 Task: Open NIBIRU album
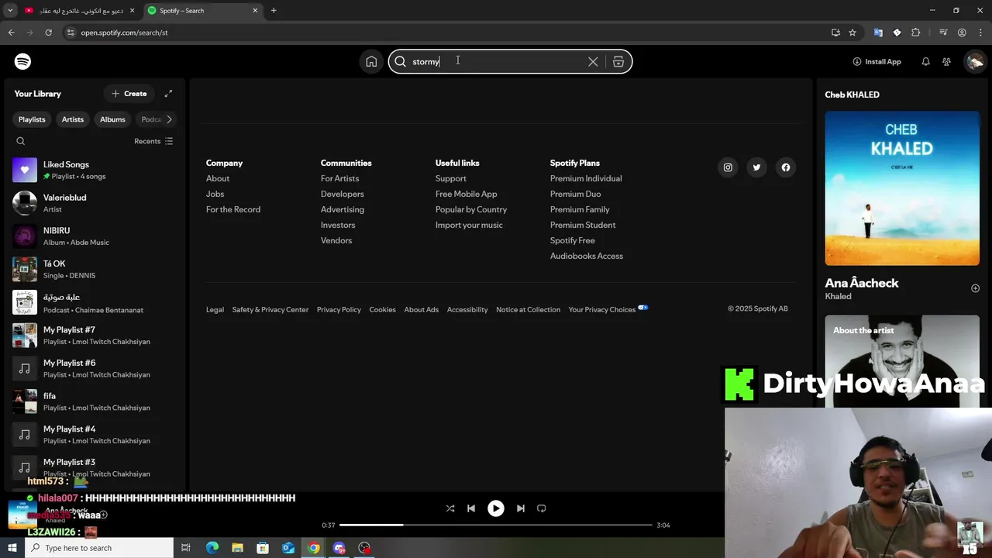pyautogui.click(x=93, y=236)
